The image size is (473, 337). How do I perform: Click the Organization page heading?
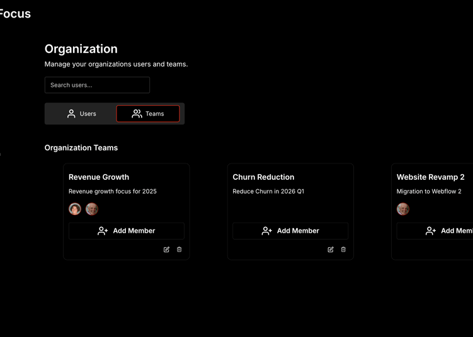[81, 49]
